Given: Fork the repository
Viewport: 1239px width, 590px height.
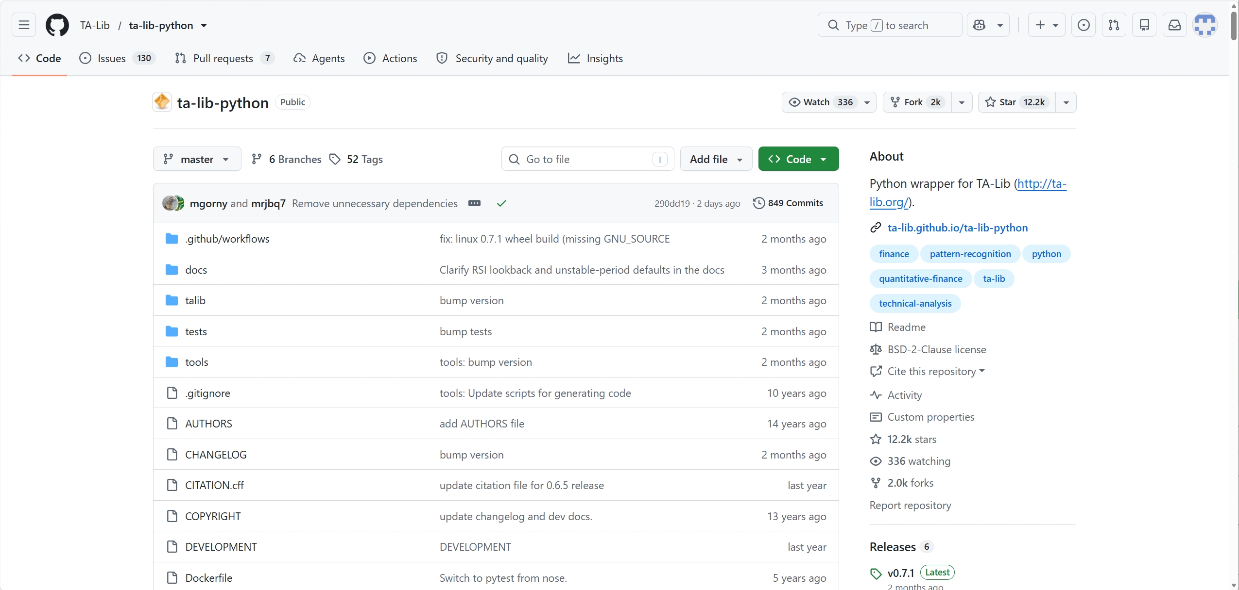Looking at the screenshot, I should [x=917, y=102].
